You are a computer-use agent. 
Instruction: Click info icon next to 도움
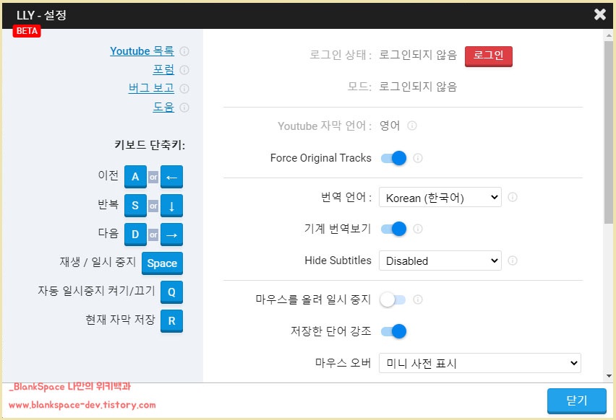tap(184, 108)
